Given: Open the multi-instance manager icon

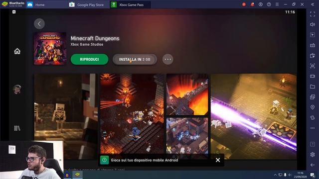Looking at the screenshot, I should [x=313, y=97].
